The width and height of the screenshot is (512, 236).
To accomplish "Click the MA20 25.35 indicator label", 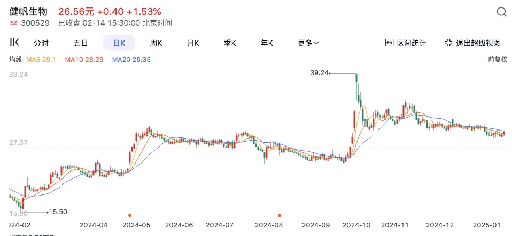I will tap(131, 60).
